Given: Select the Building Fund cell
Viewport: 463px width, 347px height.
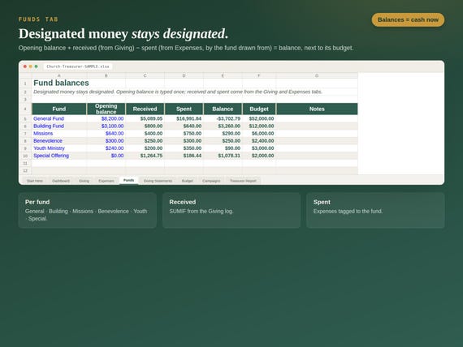Looking at the screenshot, I should (59, 126).
